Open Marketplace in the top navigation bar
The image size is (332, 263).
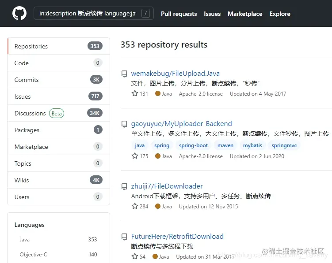(x=245, y=14)
